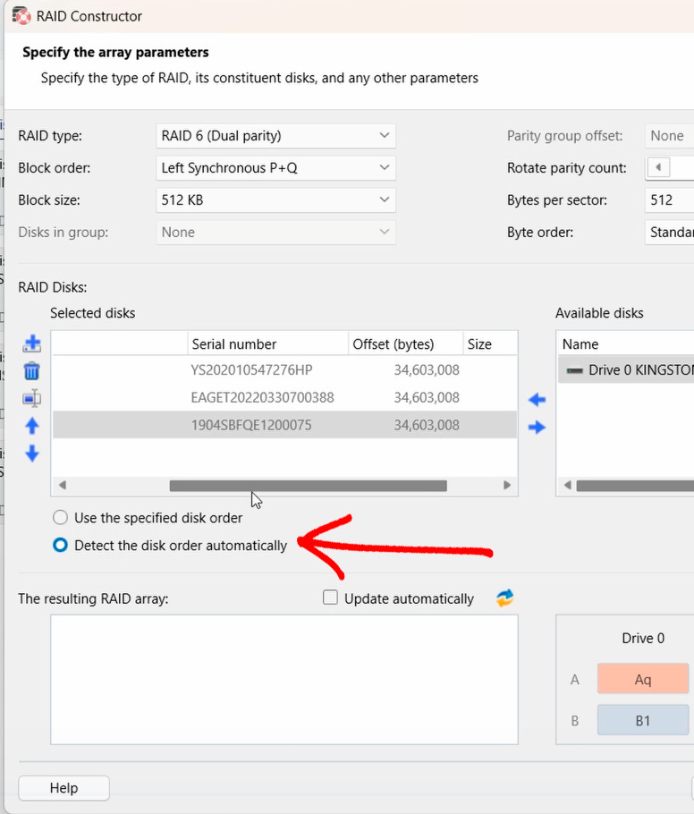Click Selected disks scrollbar left arrow
Viewport: 694px width, 814px height.
pyautogui.click(x=63, y=486)
